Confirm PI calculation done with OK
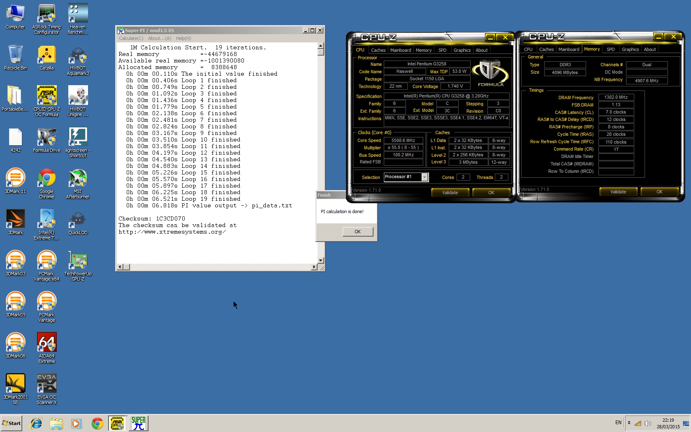Image resolution: width=691 pixels, height=432 pixels. coord(358,232)
